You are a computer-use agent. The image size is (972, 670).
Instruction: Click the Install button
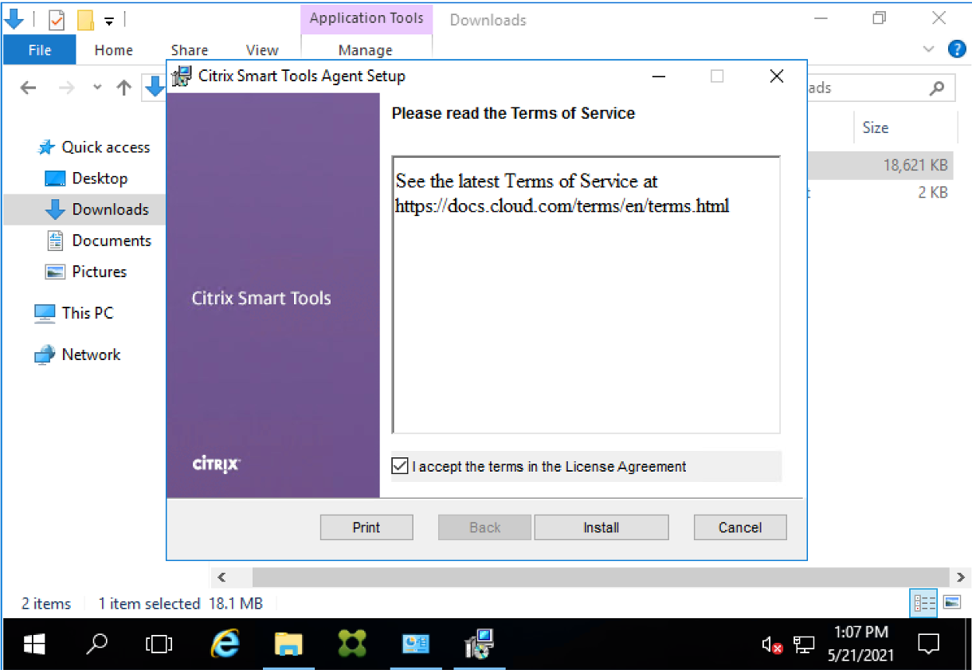(601, 527)
